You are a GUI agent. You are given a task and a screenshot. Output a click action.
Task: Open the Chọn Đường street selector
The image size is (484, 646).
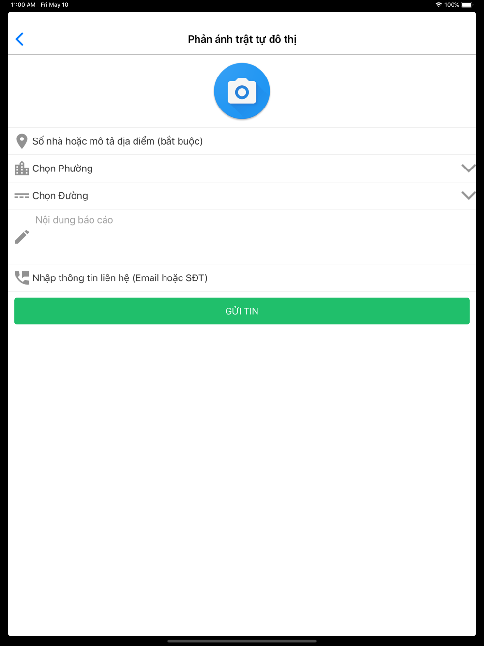242,196
